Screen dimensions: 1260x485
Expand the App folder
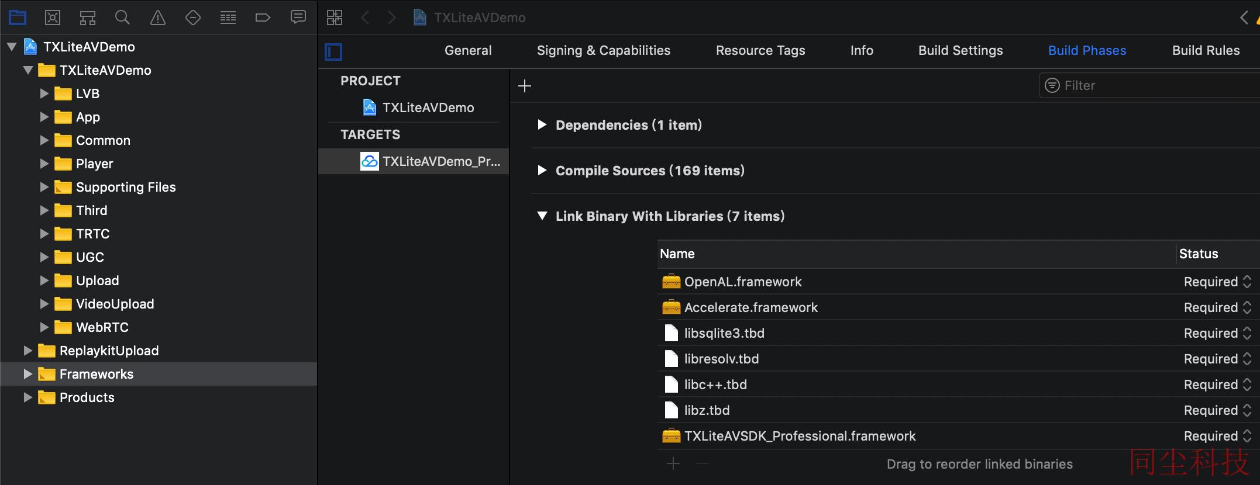(44, 117)
